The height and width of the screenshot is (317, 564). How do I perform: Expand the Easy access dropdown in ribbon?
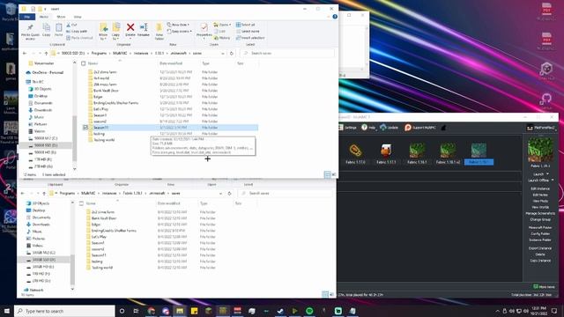coord(179,32)
